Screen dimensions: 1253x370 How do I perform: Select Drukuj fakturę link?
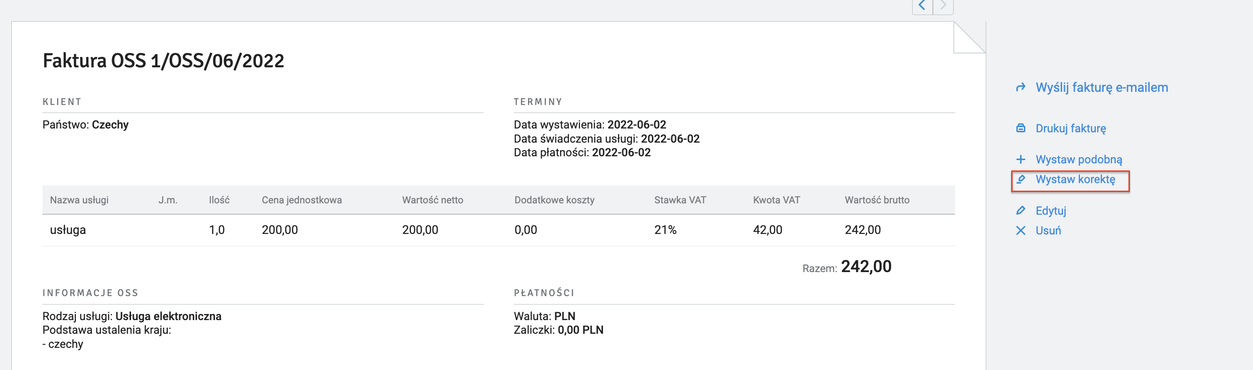point(1071,128)
